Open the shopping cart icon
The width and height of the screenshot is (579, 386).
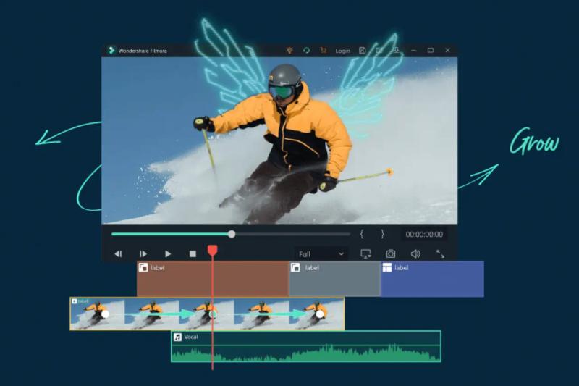(x=323, y=50)
